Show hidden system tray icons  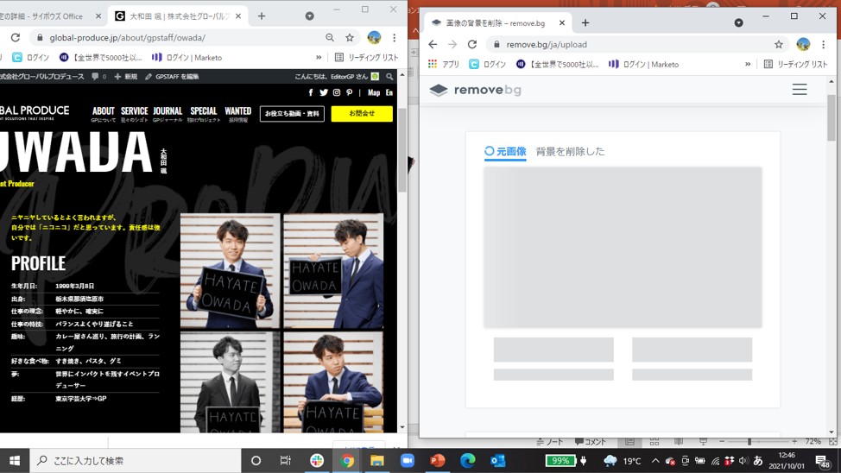[655, 461]
